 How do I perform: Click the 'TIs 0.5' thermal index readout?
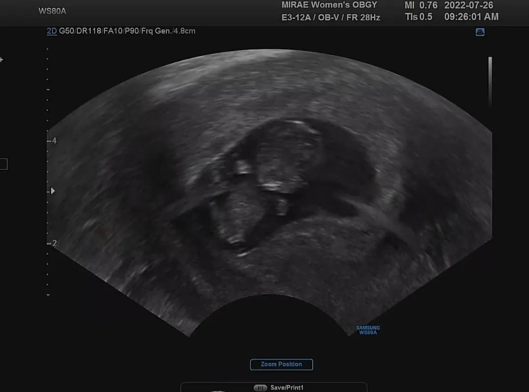point(418,17)
